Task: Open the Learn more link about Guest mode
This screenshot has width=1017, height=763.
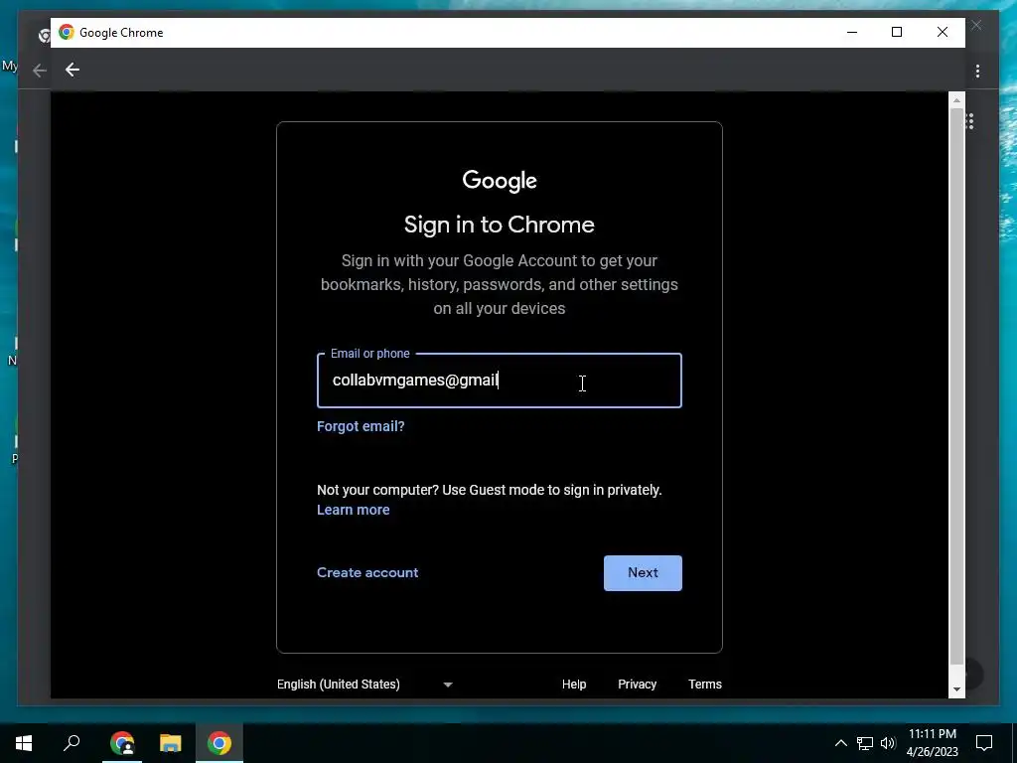Action: (353, 510)
